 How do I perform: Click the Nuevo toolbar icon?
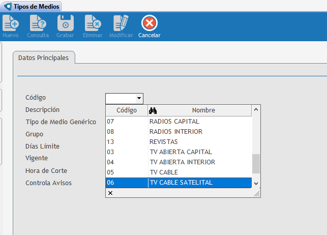pos(10,23)
